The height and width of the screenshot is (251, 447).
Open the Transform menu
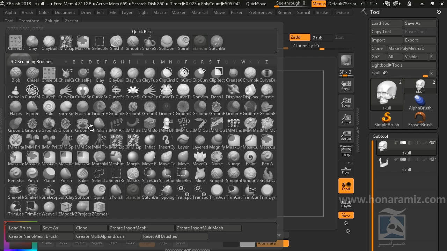click(29, 21)
